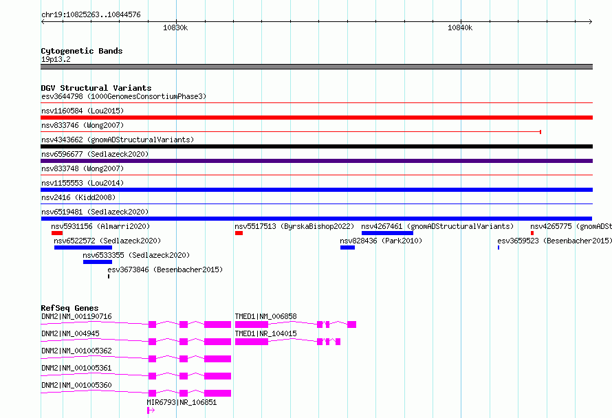
Task: Open variant nsv1155553 (Lou2014) label
Action: (x=83, y=183)
